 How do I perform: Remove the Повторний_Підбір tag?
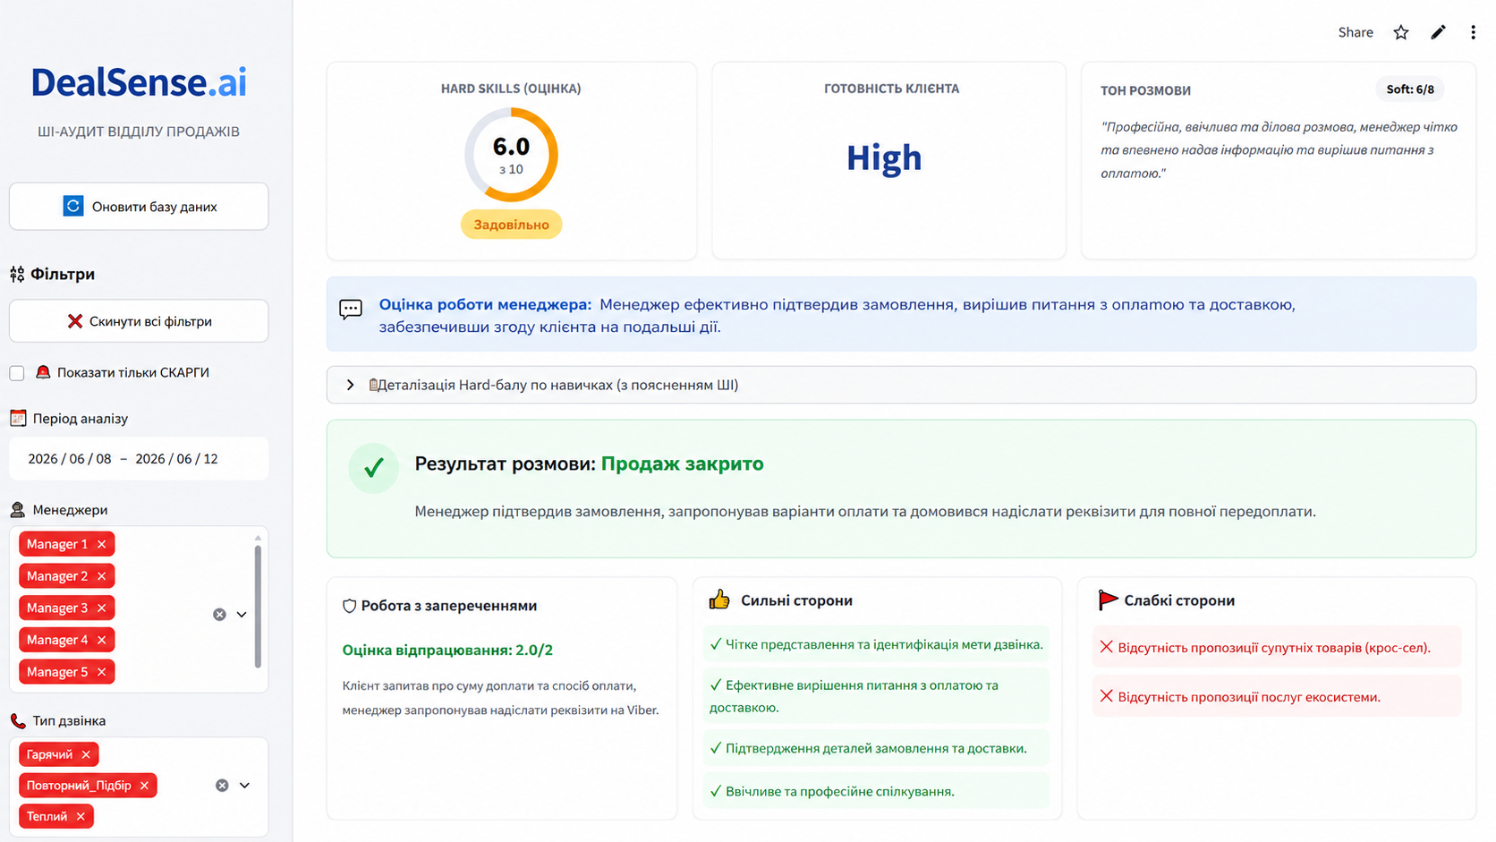coord(144,786)
